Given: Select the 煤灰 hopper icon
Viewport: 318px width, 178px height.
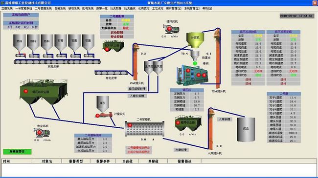Looking at the screenshot, I should coord(103,104).
